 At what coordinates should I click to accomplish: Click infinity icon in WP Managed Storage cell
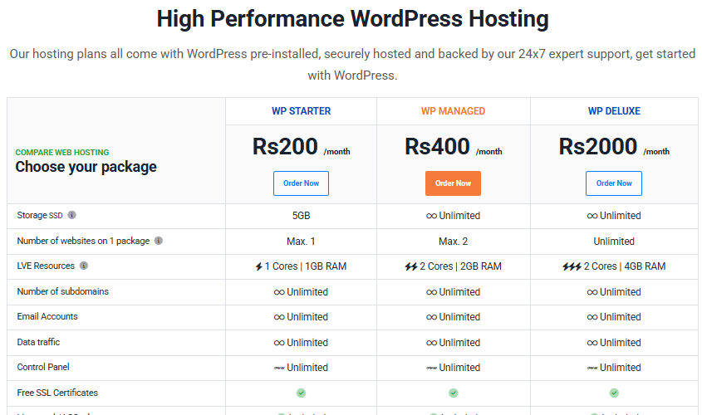[x=432, y=216]
